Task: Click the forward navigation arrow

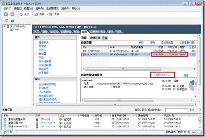Action: pos(13,14)
